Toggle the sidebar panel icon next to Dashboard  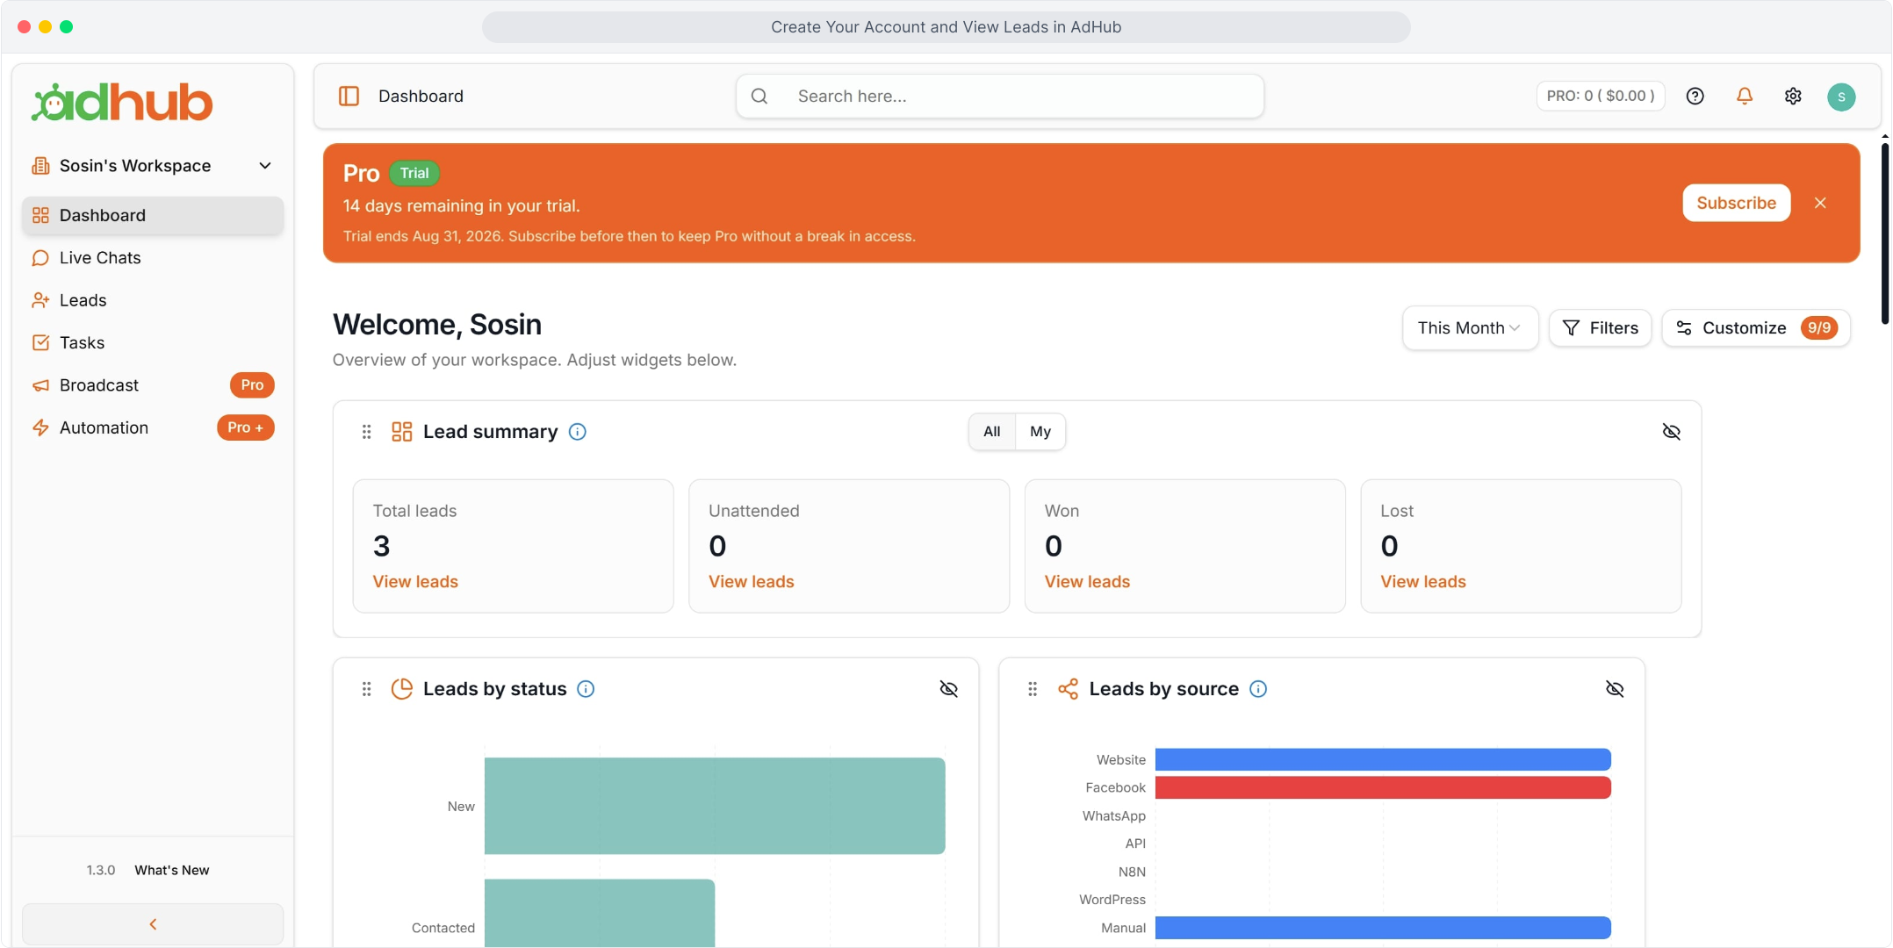[349, 96]
